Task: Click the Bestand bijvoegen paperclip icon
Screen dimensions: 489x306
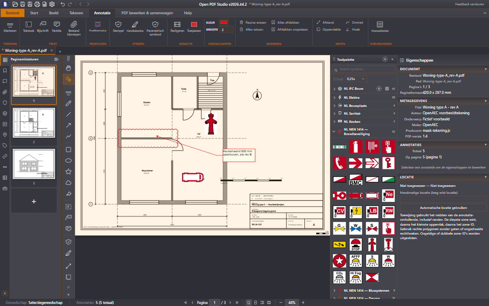Action: [74, 29]
